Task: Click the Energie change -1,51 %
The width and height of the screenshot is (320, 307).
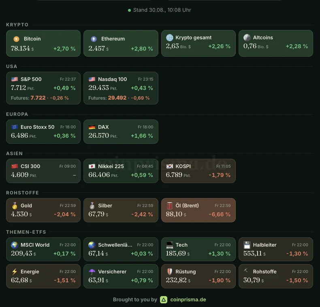Action: (65, 280)
